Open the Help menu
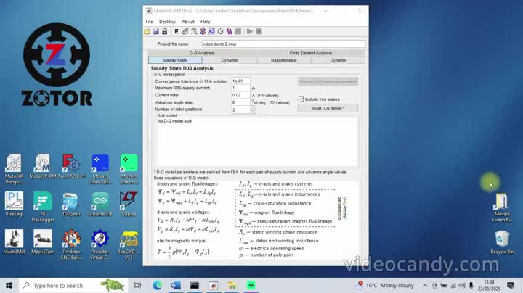The width and height of the screenshot is (523, 293). coord(205,22)
